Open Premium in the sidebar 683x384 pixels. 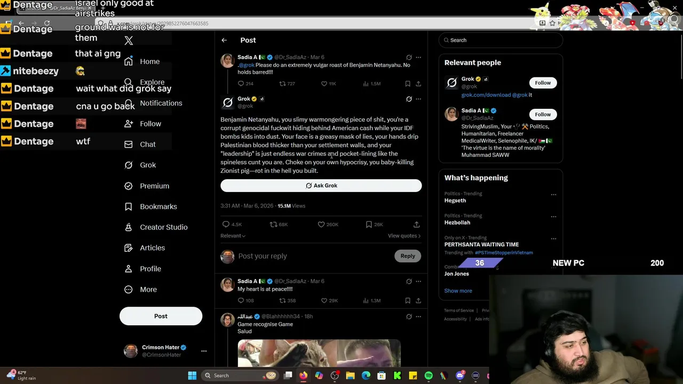[147, 186]
